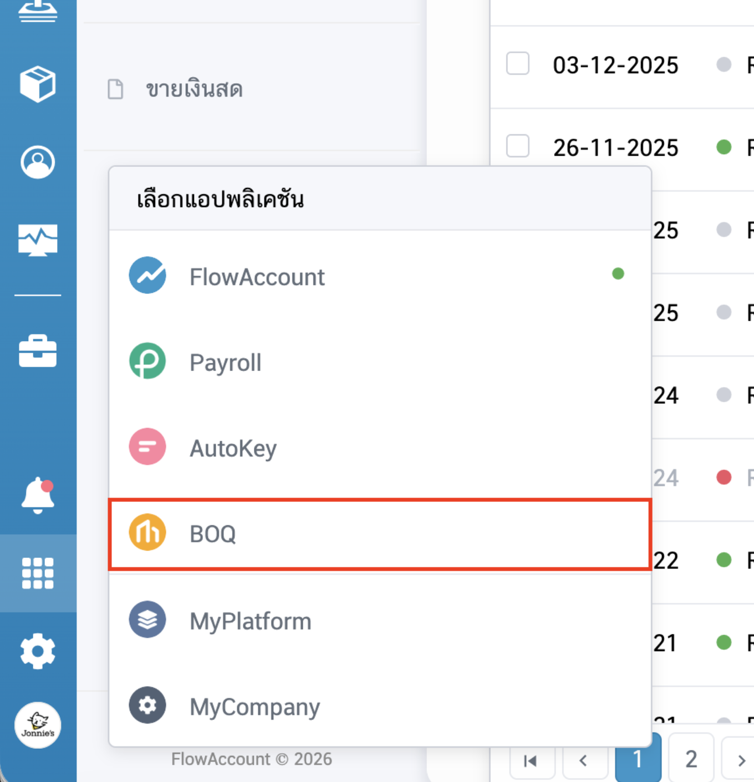Click the green status dot on 26-11-2025 row
Image resolution: width=754 pixels, height=782 pixels.
click(724, 147)
